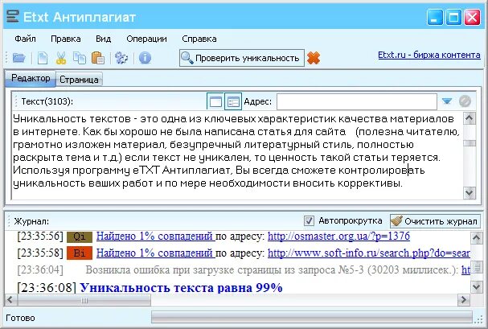Click text editor scroll-up arrow
This screenshot has width=488, height=329.
click(470, 118)
